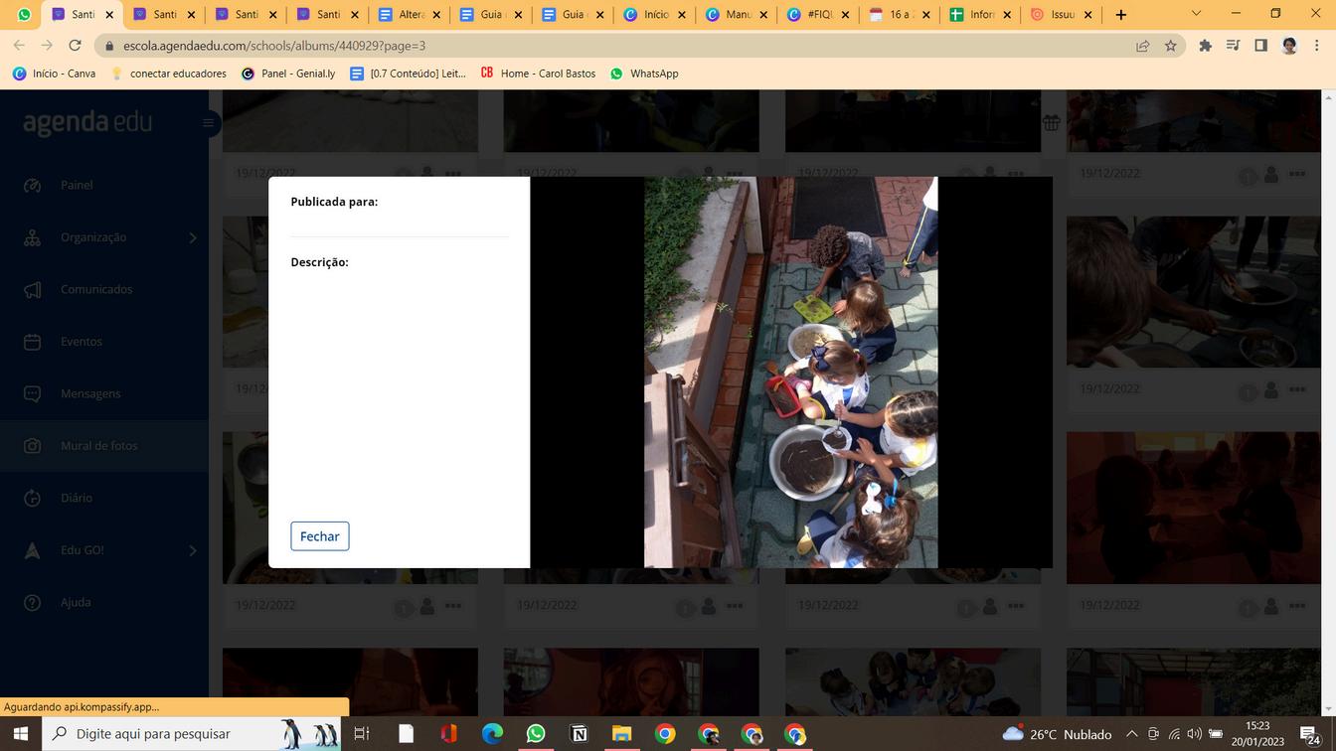Viewport: 1336px width, 751px height.
Task: Open the tab search dropdown arrow
Action: 1196,14
